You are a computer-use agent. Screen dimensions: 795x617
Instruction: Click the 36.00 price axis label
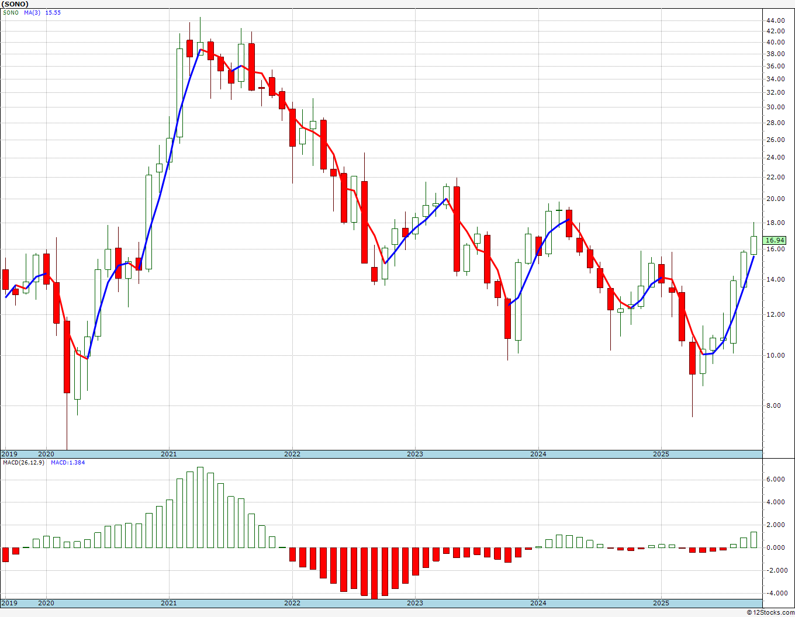click(x=775, y=66)
